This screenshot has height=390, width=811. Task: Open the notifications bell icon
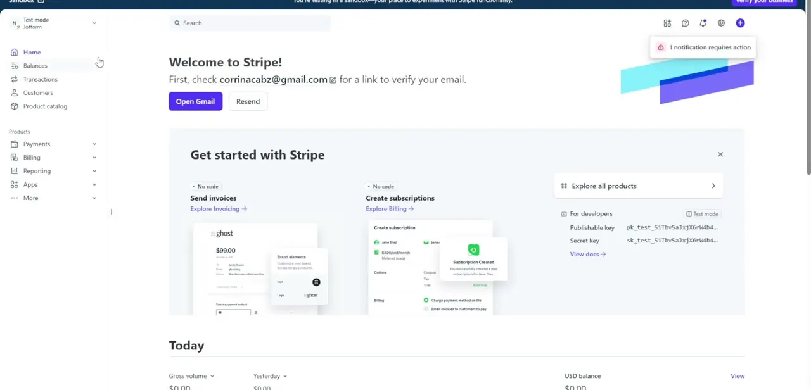(703, 23)
